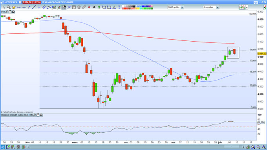Open the alert bell tool
This screenshot has height=150, width=267.
pyautogui.click(x=14, y=7)
